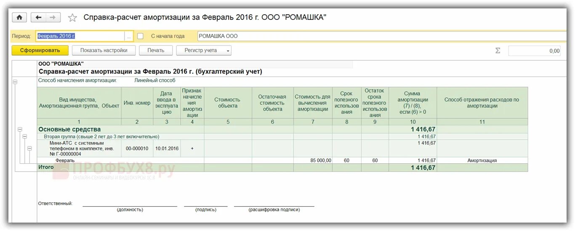Select the 'ООО "РОМАШКА"' report heading
The height and width of the screenshot is (231, 575).
click(61, 64)
